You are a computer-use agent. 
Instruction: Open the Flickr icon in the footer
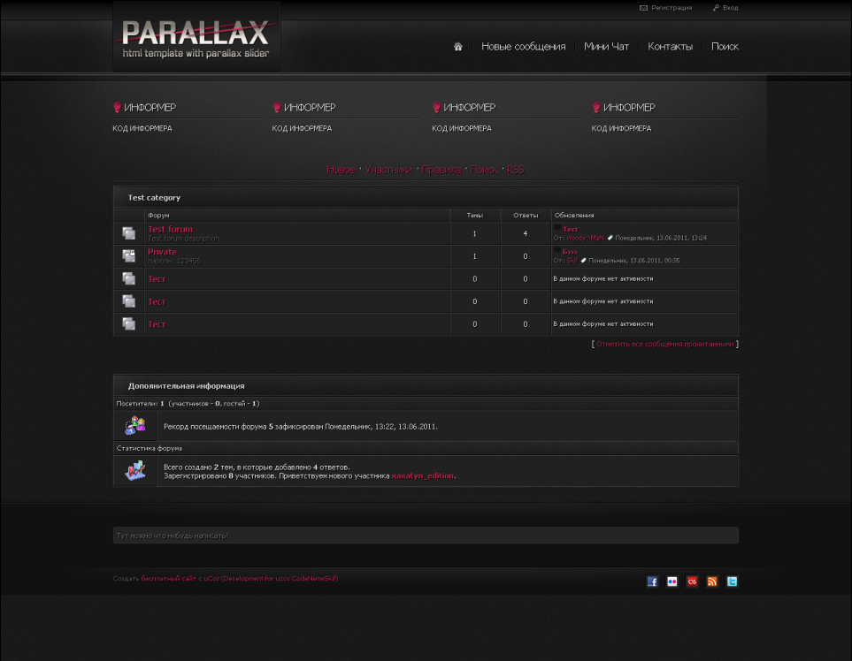point(672,581)
